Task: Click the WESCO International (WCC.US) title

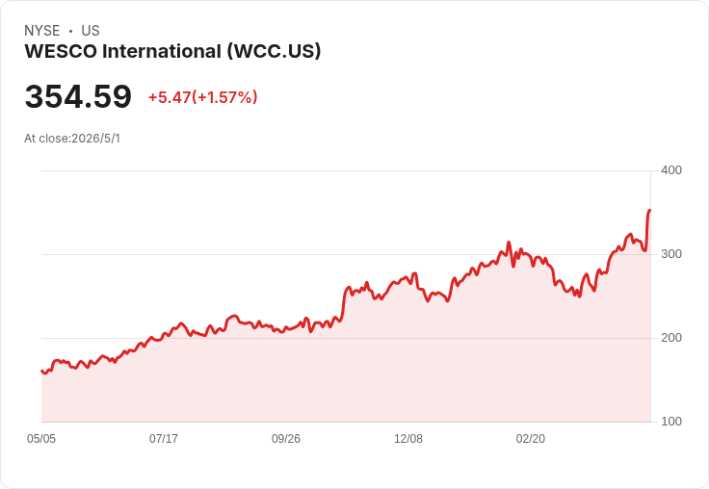Action: pos(172,51)
